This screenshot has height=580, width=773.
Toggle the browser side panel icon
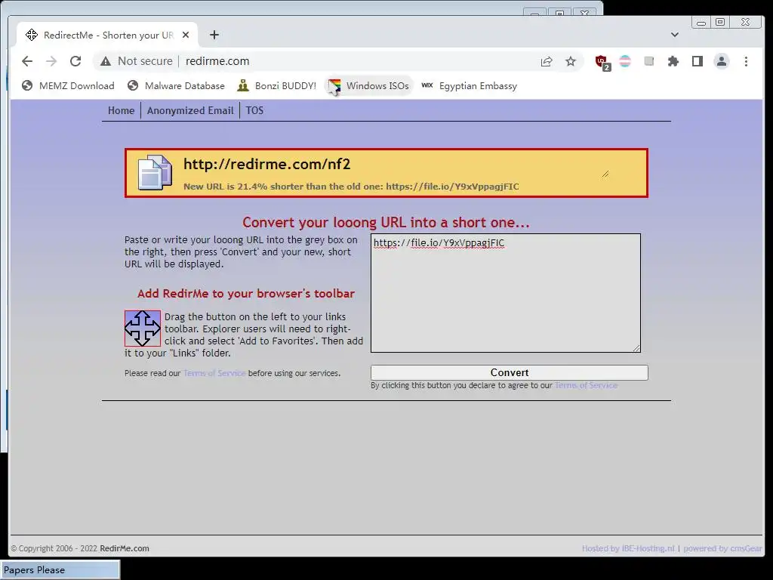(697, 61)
